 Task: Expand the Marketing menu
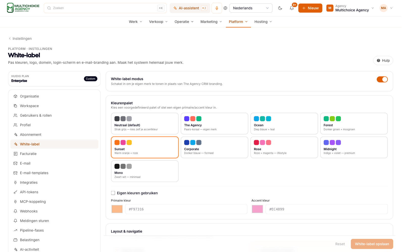click(x=211, y=22)
